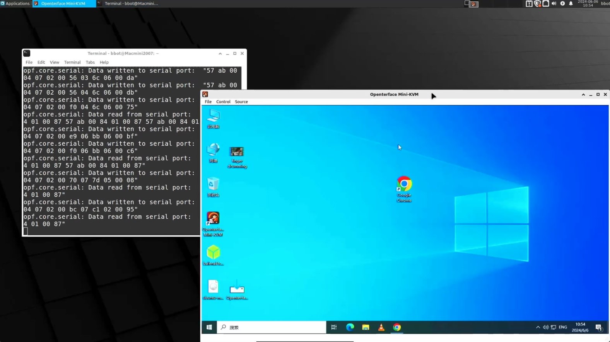Open the Terminal window's File menu
This screenshot has height=342, width=610.
pyautogui.click(x=29, y=62)
